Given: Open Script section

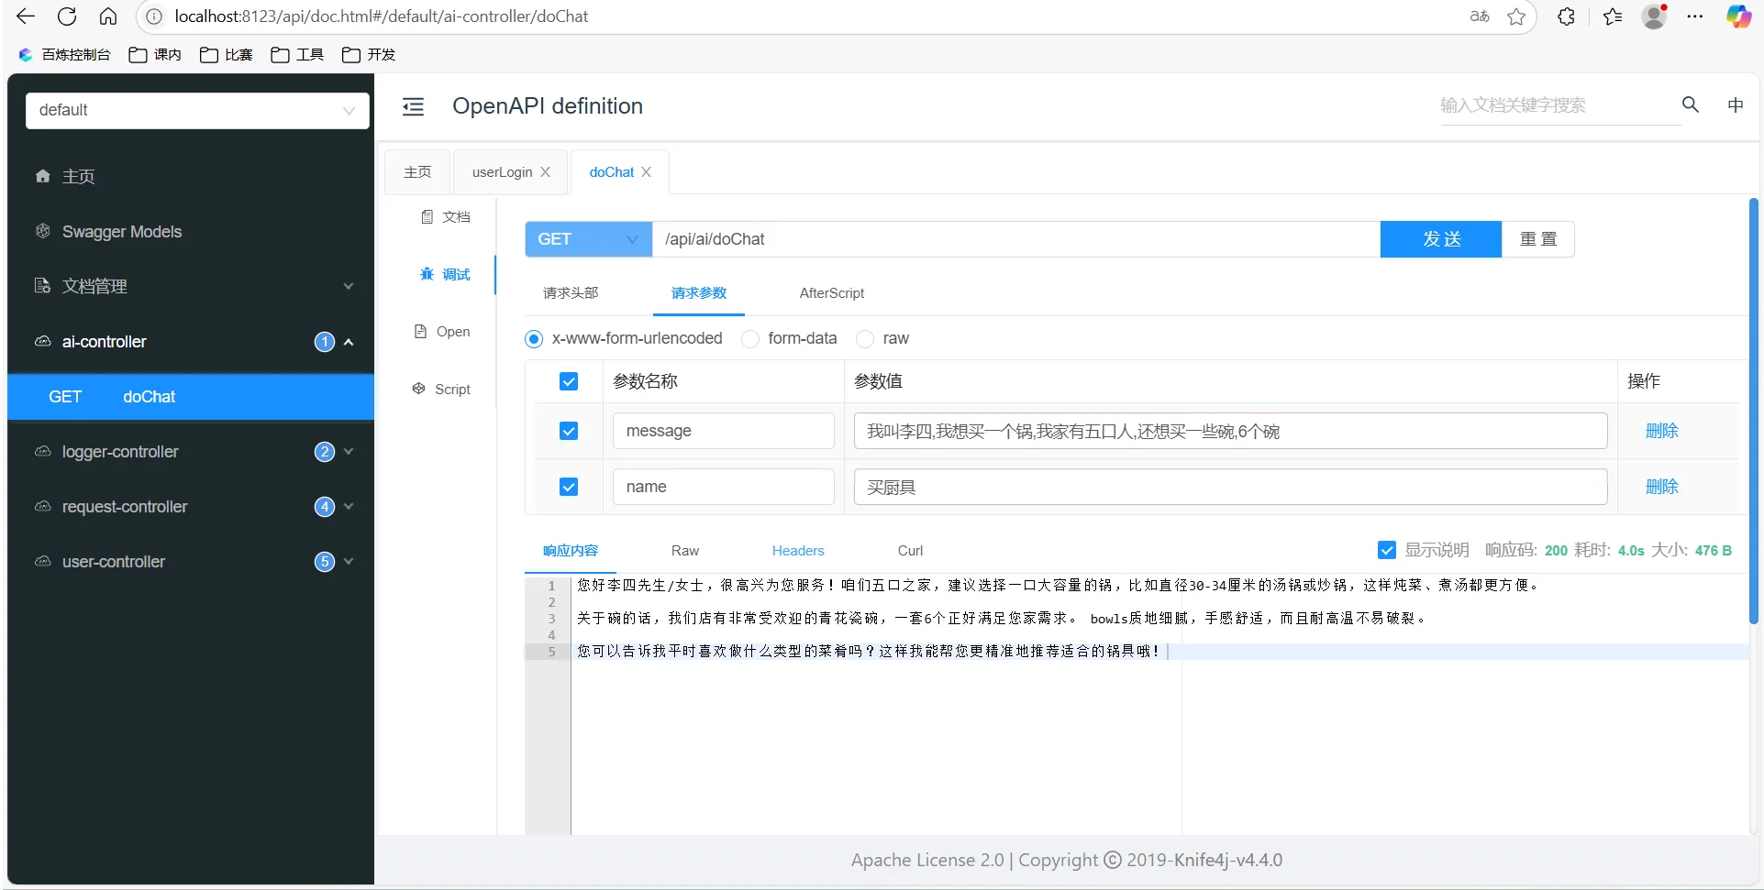Looking at the screenshot, I should 441,389.
